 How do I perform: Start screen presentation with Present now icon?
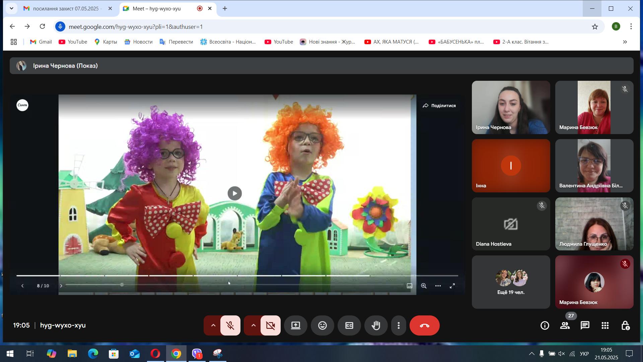coord(295,325)
